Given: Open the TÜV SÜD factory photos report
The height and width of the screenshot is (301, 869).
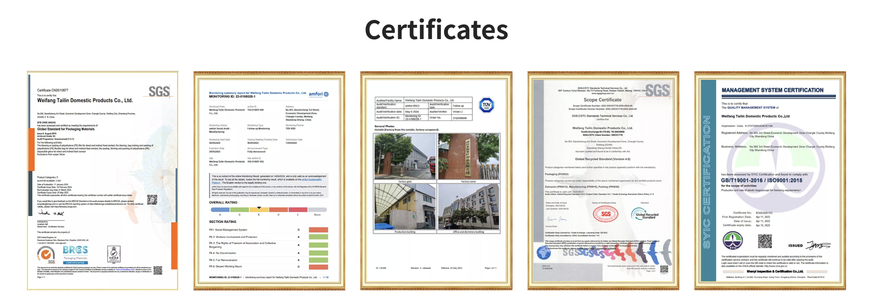Looking at the screenshot, I should pos(436,181).
